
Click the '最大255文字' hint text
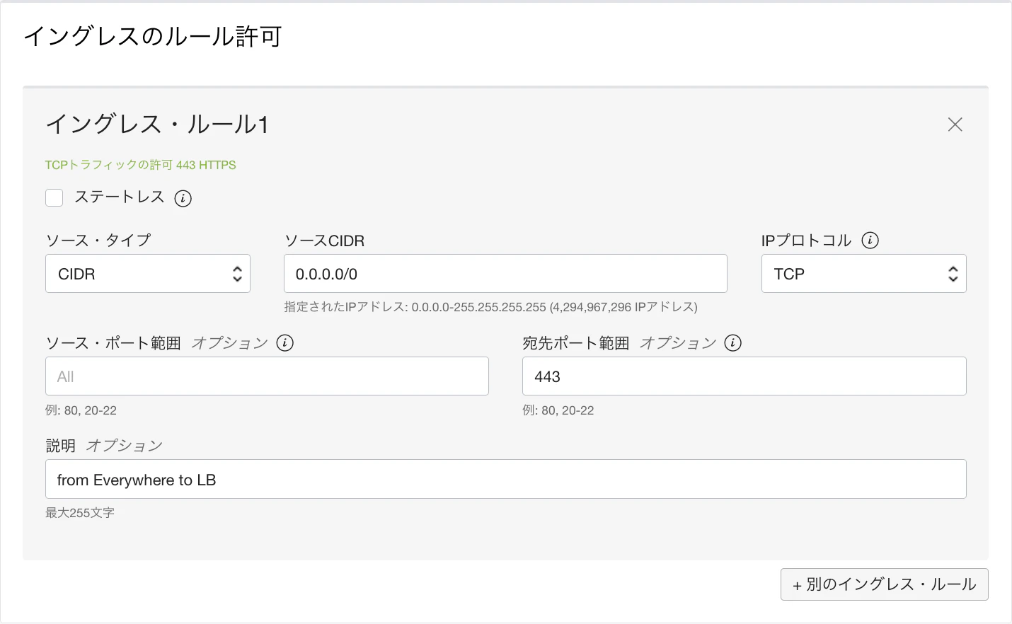[80, 513]
